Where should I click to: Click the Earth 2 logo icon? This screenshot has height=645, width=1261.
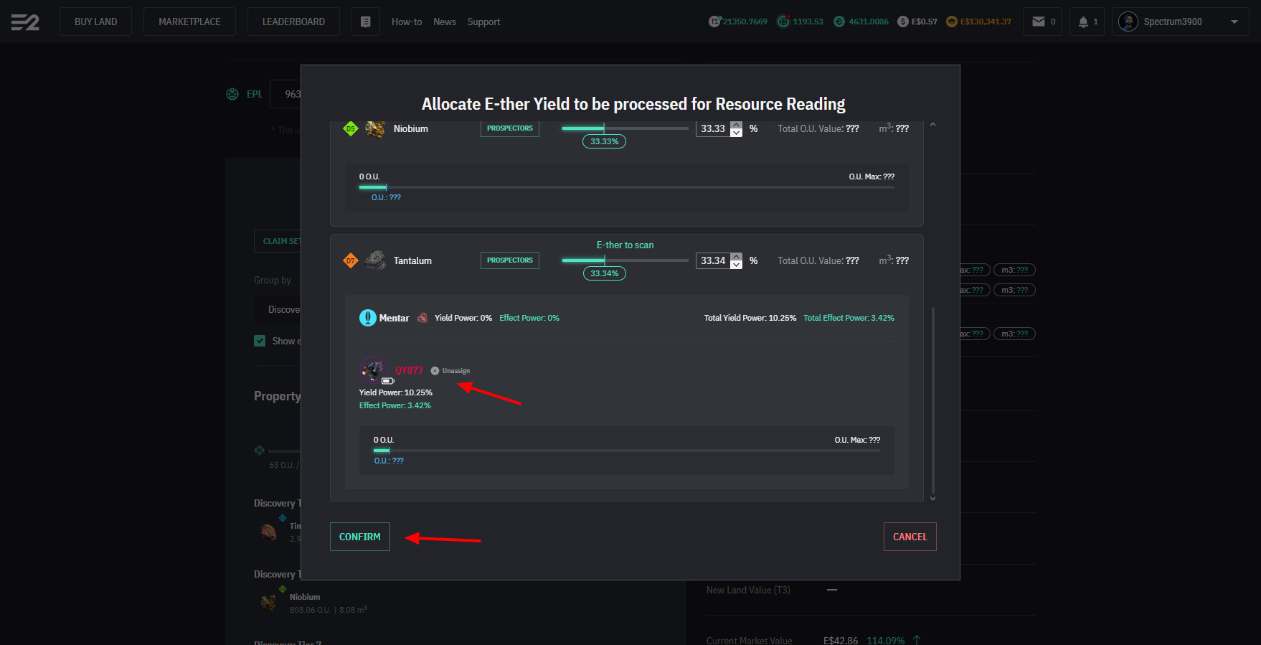[25, 22]
